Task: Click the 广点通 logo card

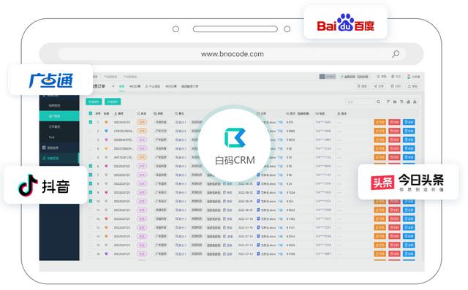Action: 50,80
